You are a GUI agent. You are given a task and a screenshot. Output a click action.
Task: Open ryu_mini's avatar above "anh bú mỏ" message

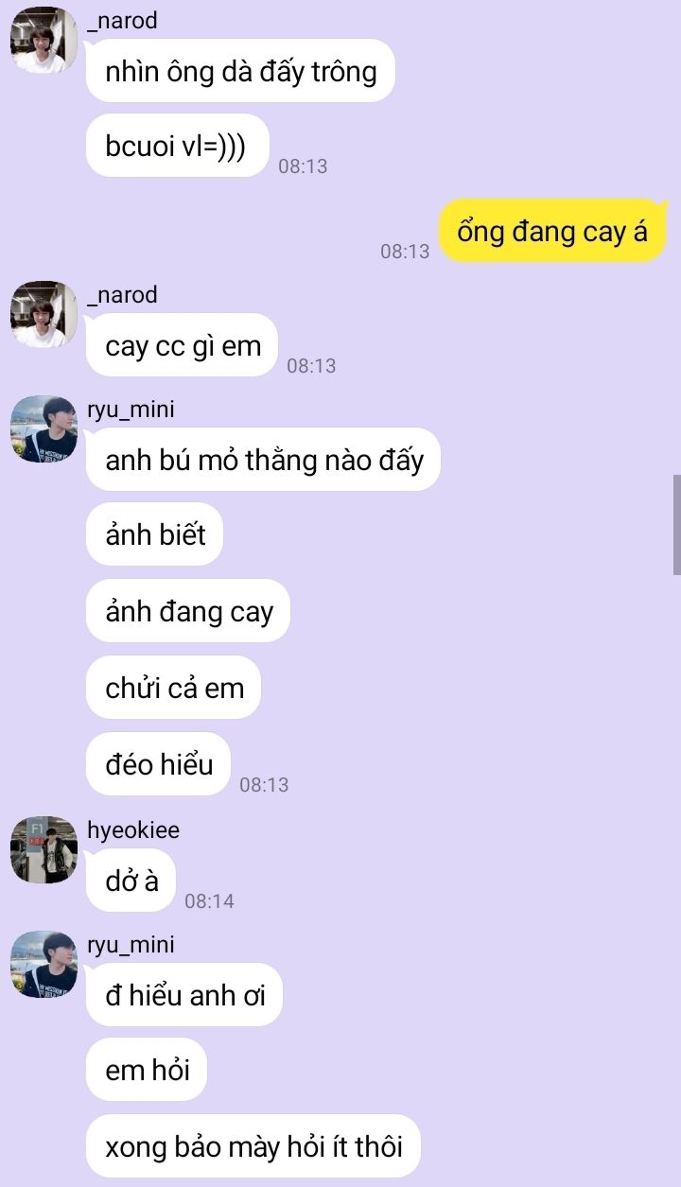[x=44, y=428]
